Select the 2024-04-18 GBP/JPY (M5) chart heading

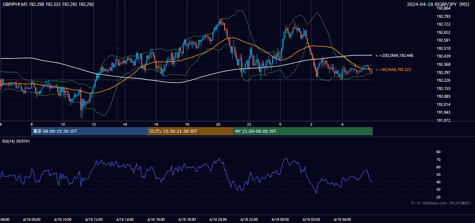click(439, 4)
